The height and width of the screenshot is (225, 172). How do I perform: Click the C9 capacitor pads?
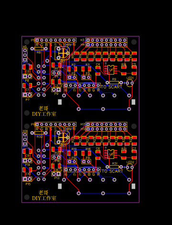pos(27,151)
